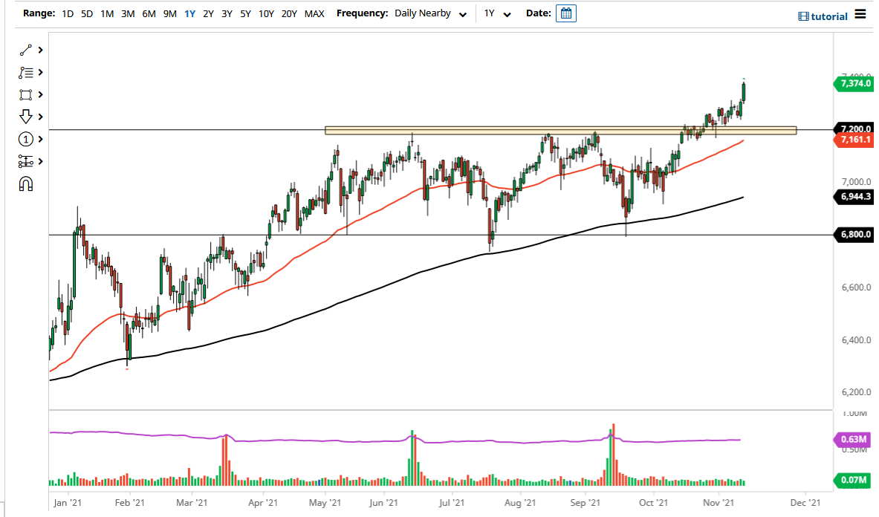
Task: Select the rectangle shape tool
Action: [27, 94]
